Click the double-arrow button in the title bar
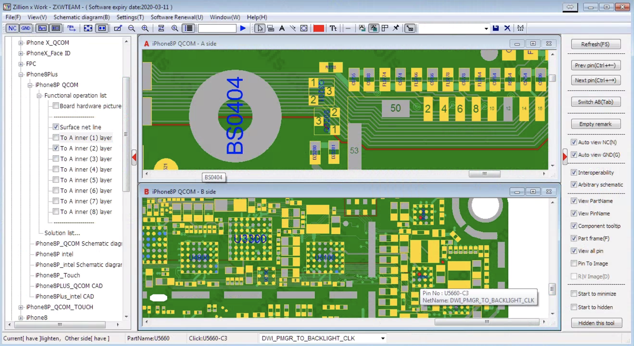 570,7
